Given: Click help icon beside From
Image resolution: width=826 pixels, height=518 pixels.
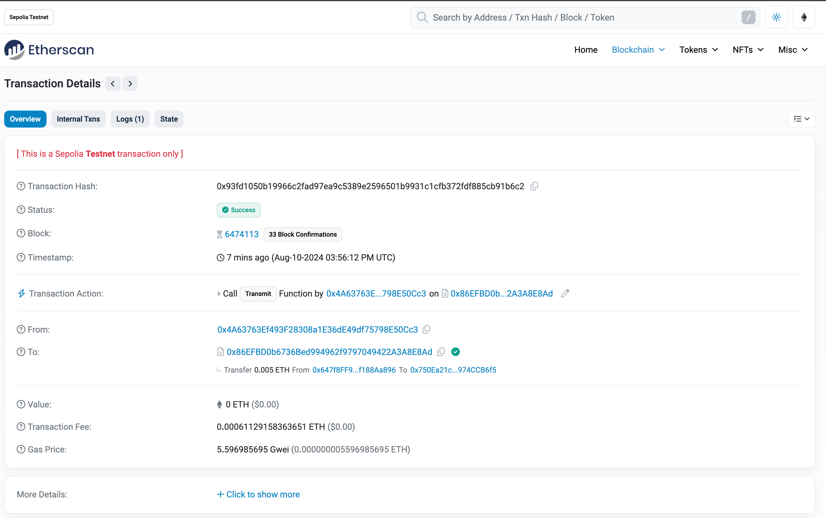Looking at the screenshot, I should (21, 330).
